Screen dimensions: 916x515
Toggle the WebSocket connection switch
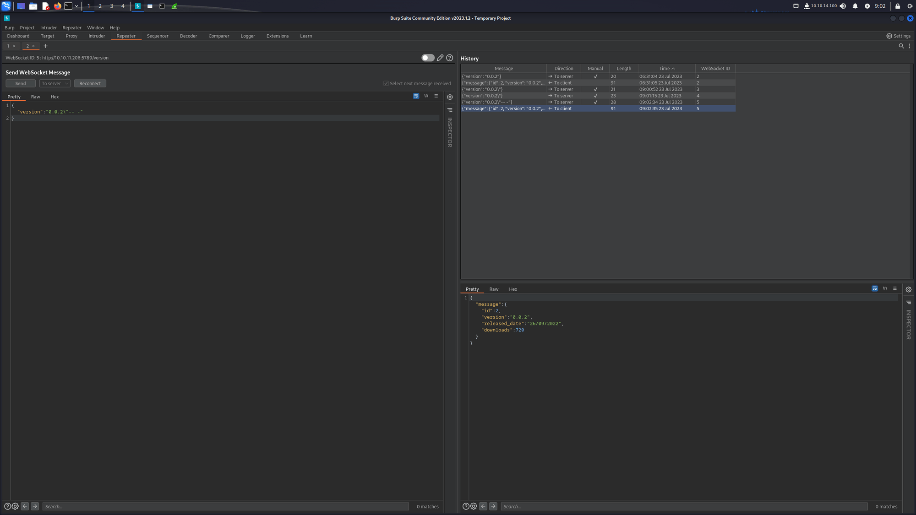pos(428,58)
